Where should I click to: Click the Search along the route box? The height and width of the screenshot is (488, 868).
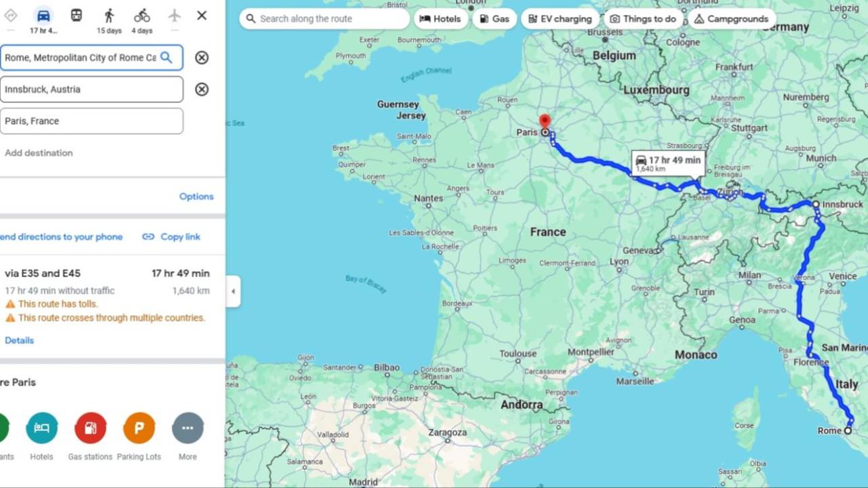[x=325, y=19]
